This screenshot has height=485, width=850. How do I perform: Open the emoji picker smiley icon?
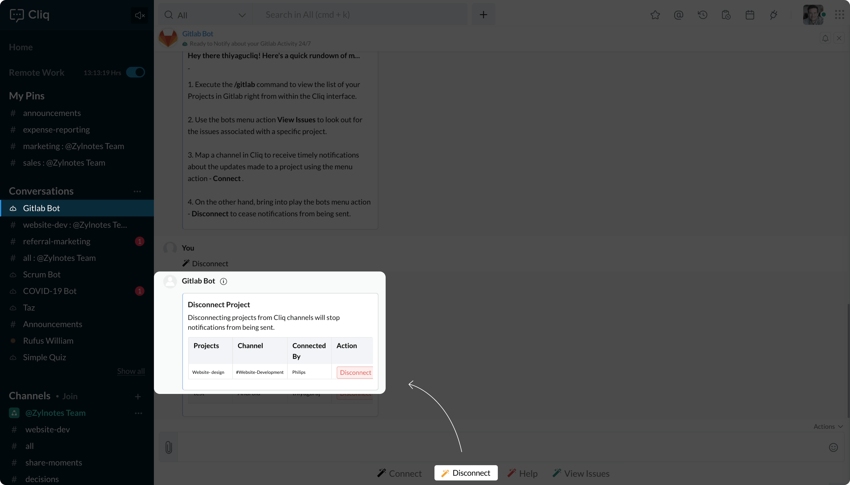tap(833, 447)
